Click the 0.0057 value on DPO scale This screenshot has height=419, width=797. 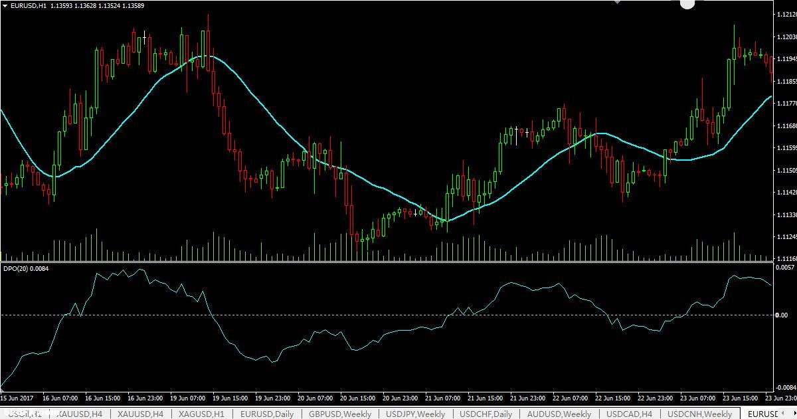point(784,267)
